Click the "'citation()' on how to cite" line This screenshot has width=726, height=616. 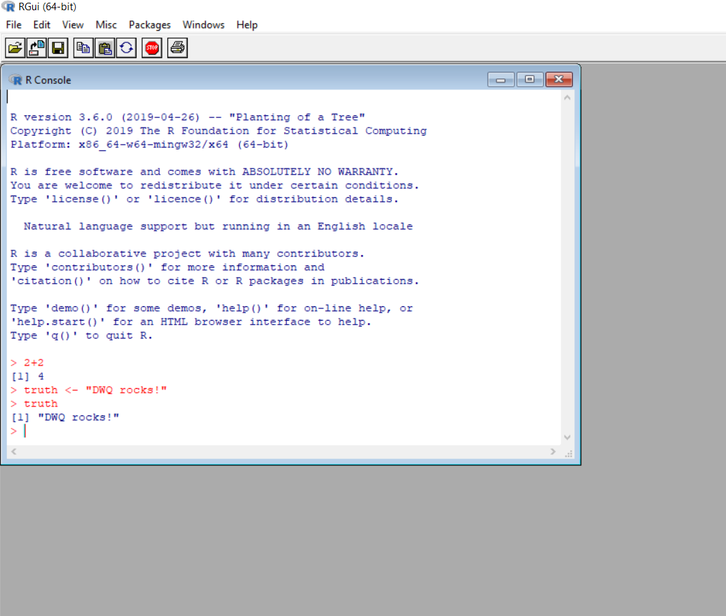coord(215,281)
